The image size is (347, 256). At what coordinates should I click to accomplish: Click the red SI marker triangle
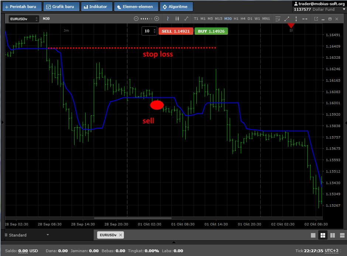tap(291, 26)
